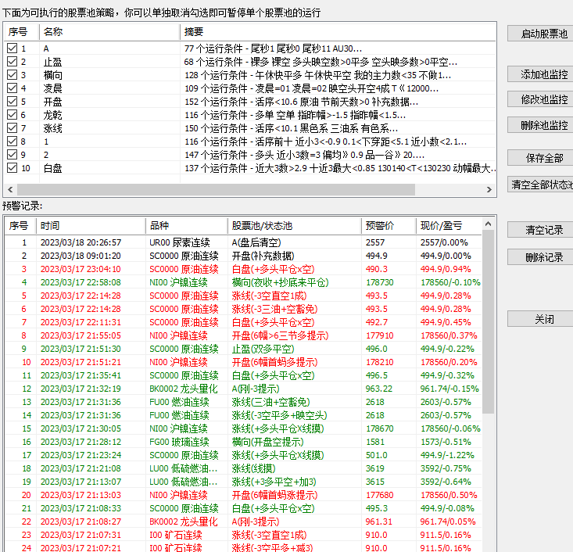Click the 启动股票池 button
This screenshot has width=573, height=552.
[x=541, y=34]
